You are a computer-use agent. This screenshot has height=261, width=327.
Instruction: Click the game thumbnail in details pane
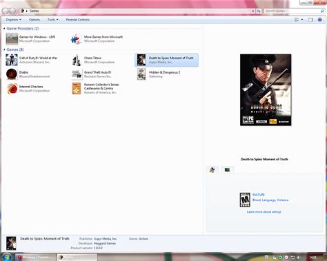[x=11, y=243]
